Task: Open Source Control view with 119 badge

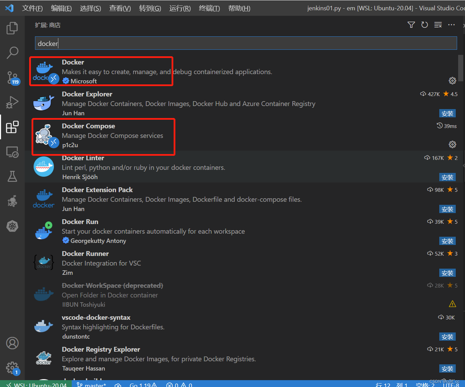Action: (x=13, y=78)
